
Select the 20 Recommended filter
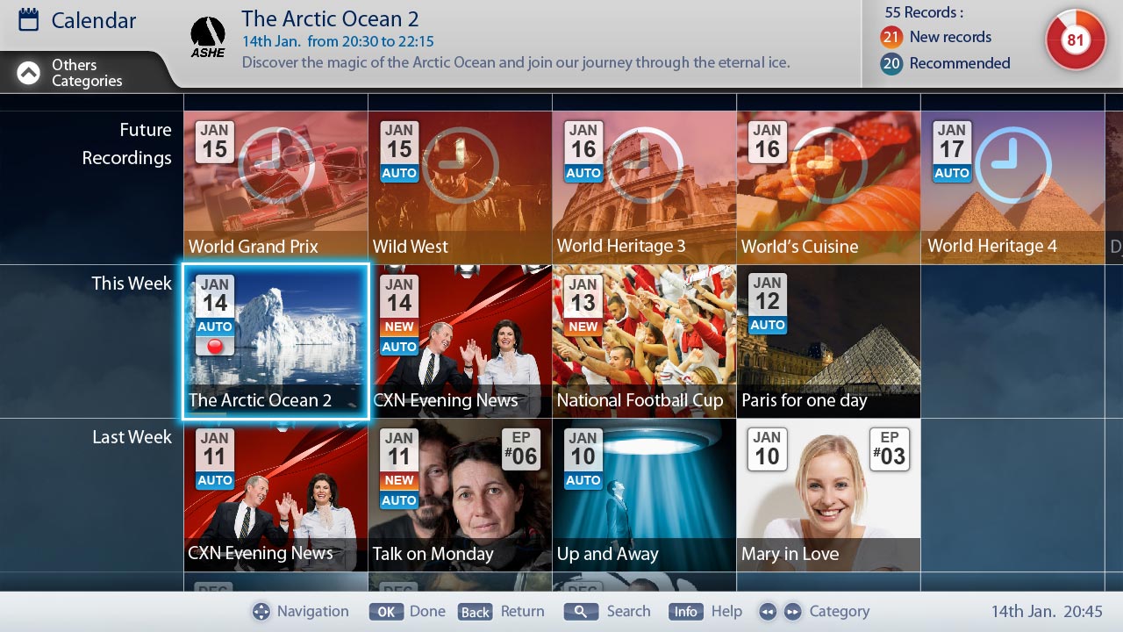tap(946, 63)
